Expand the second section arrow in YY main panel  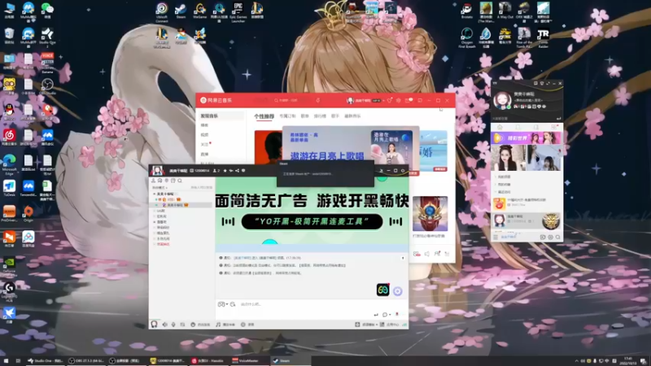(496, 185)
